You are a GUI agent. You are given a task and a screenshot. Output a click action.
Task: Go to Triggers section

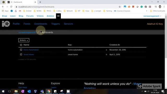56,24
